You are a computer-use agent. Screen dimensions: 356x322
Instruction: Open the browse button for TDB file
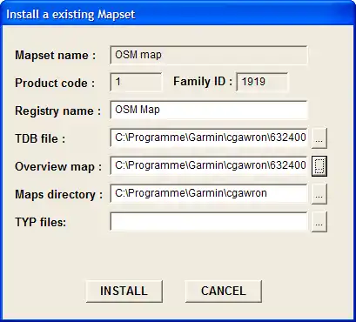point(319,138)
